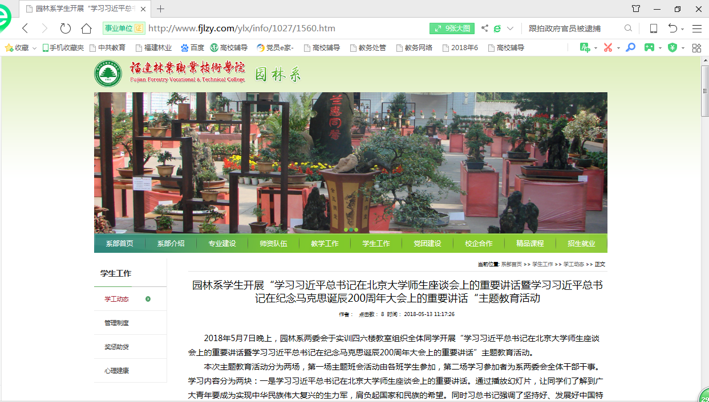Expand dropdown arrow next to undo icon

[683, 29]
